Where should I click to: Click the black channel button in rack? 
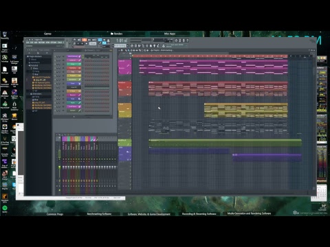pyautogui.click(x=74, y=87)
